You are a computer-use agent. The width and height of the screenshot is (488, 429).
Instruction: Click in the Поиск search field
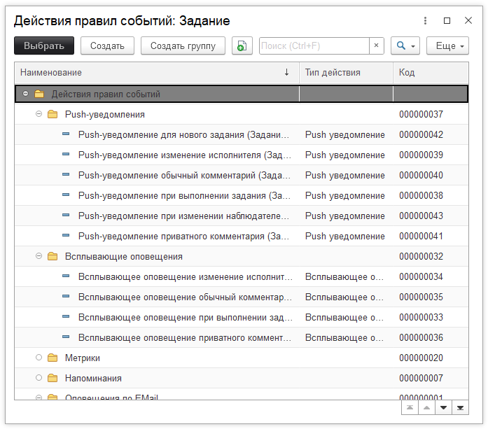(x=313, y=46)
